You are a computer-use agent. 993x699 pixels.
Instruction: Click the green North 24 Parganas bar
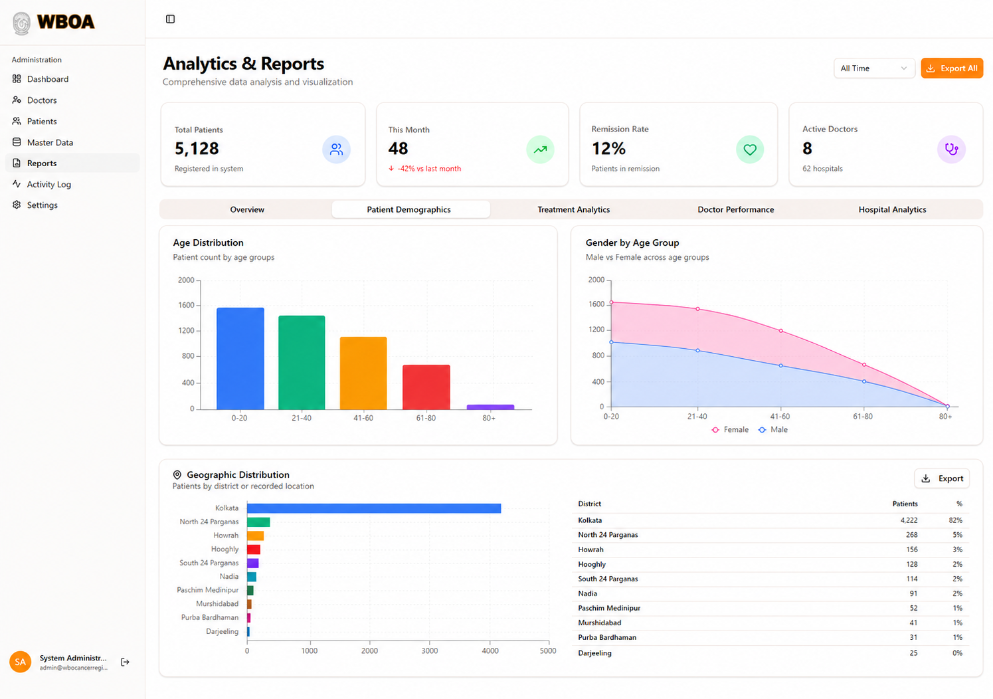pyautogui.click(x=258, y=522)
